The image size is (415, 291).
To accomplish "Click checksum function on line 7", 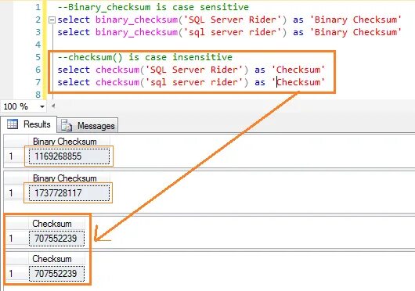I will [117, 82].
